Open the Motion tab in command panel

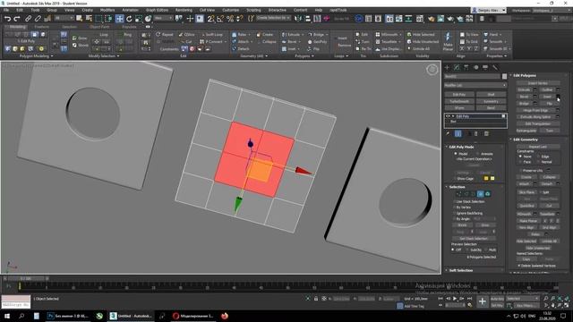click(475, 68)
